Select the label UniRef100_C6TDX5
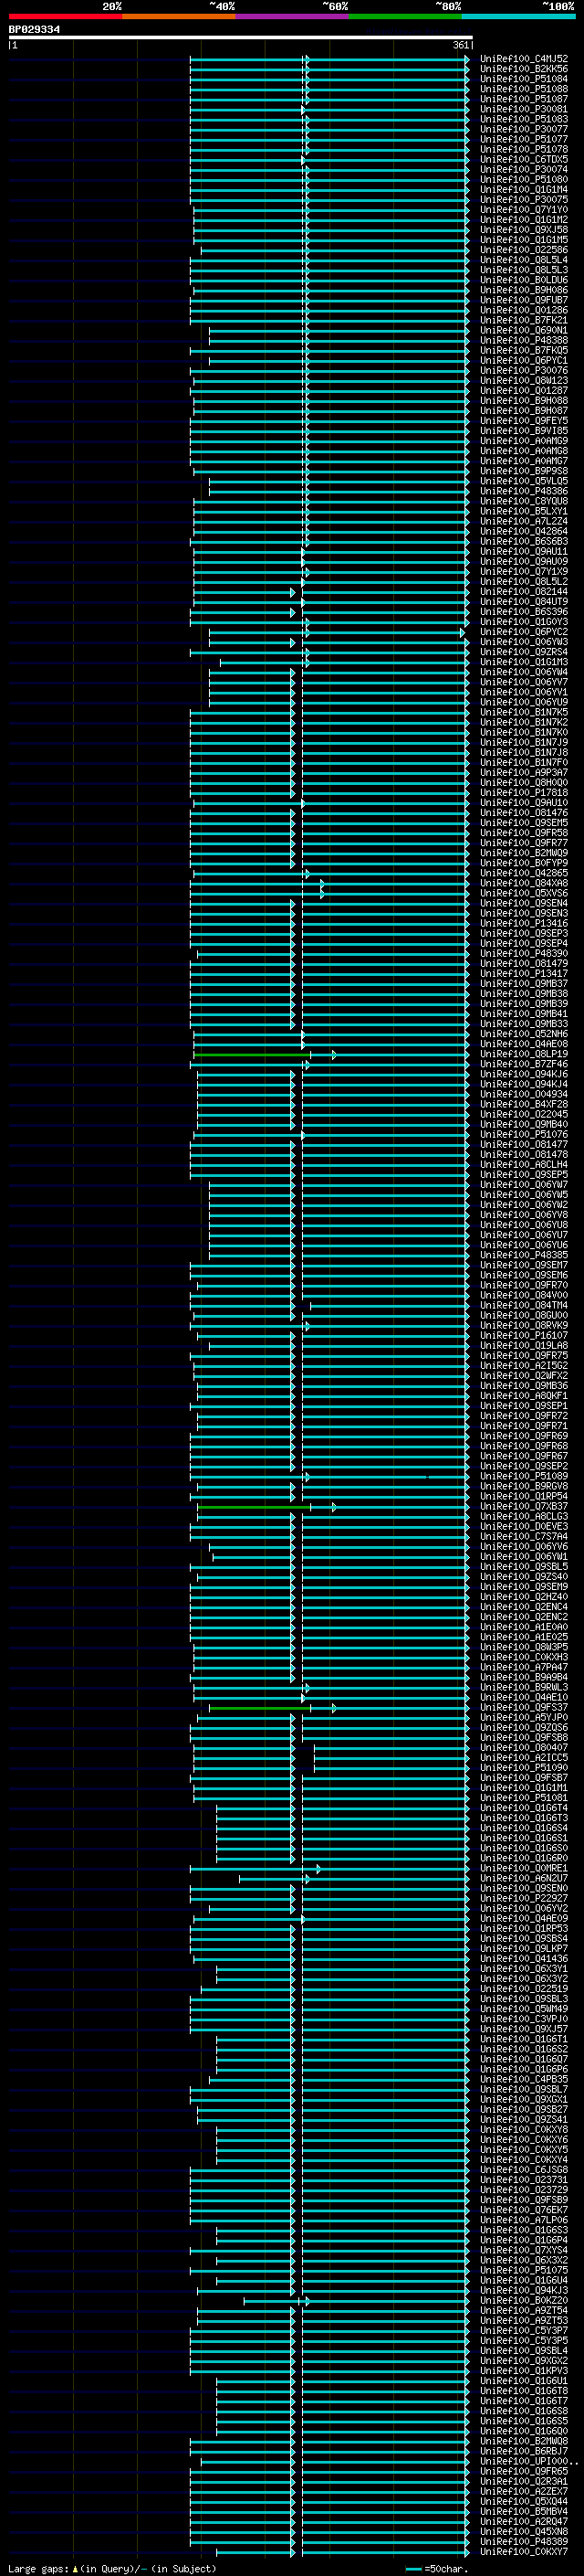584x2576 pixels. pyautogui.click(x=524, y=159)
